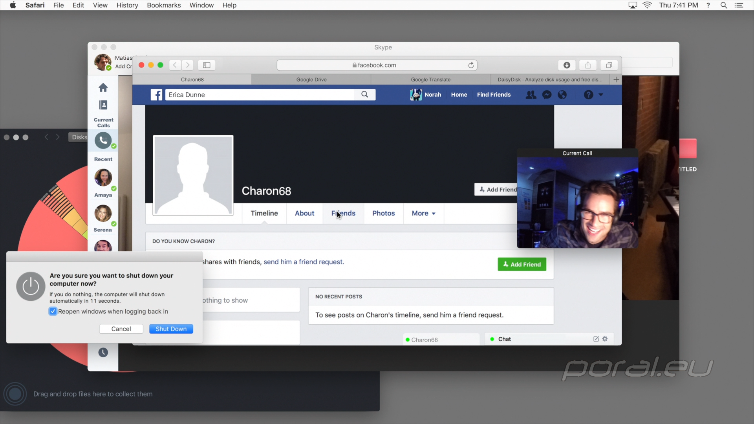Click the Shut Down button

coord(171,329)
